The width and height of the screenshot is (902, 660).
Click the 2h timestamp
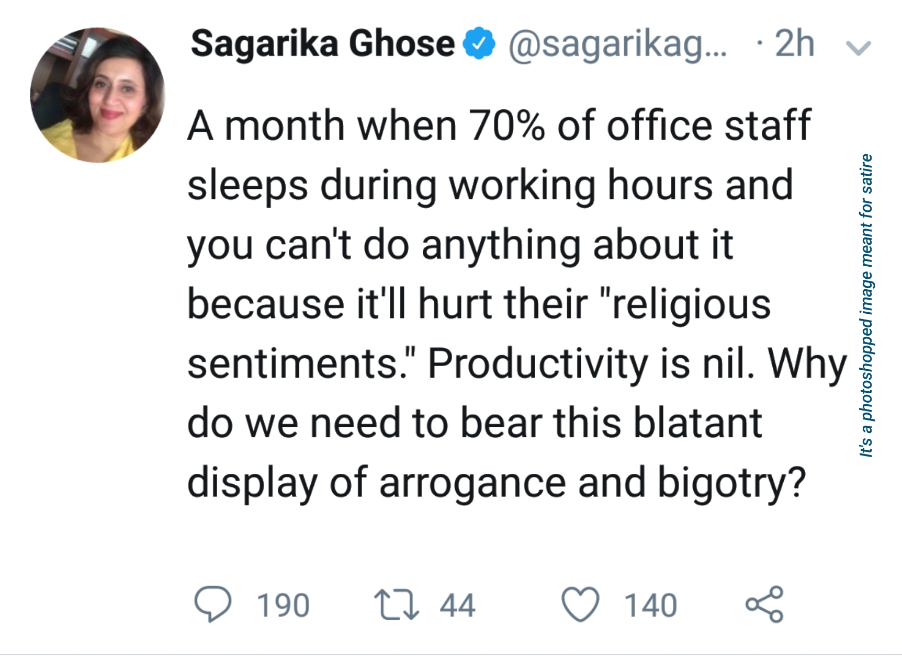point(794,43)
